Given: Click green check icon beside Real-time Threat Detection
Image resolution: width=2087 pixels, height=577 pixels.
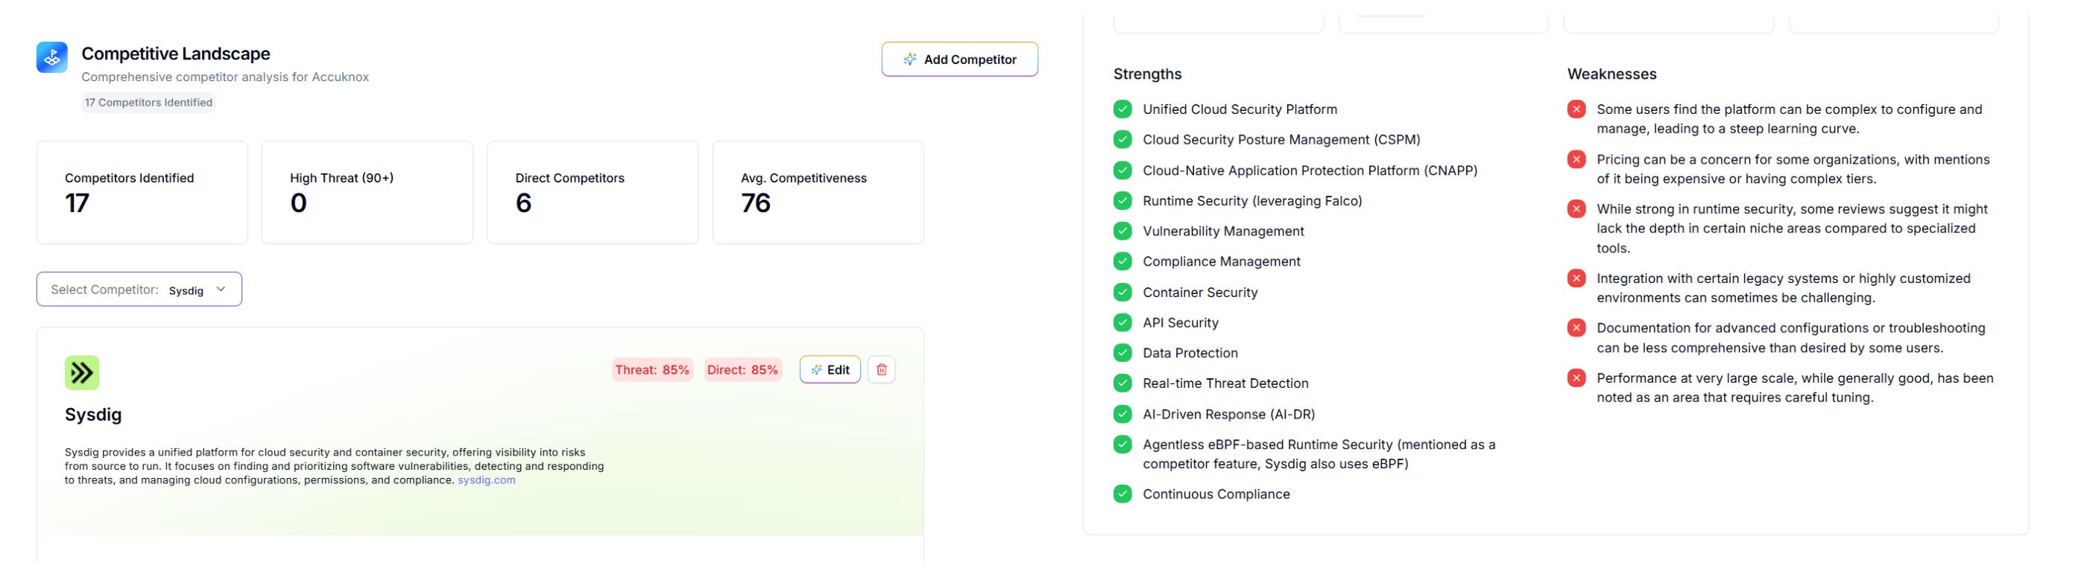Looking at the screenshot, I should [x=1122, y=383].
